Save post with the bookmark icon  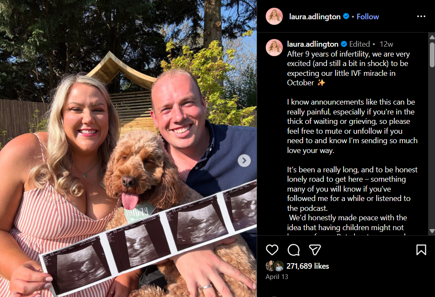pyautogui.click(x=421, y=250)
